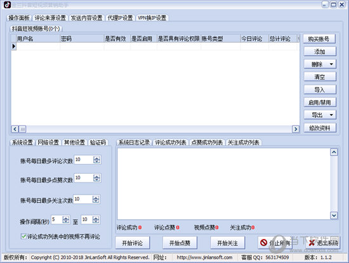The height and width of the screenshot is (263, 349).
Task: Adjust the 操作间隔 maximum seconds spinner
Action: [96, 220]
